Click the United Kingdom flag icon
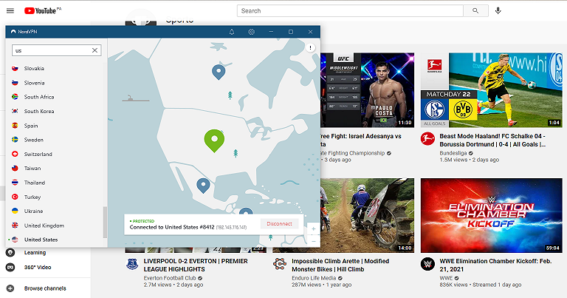Screen dimensions: 567x298 (15, 226)
